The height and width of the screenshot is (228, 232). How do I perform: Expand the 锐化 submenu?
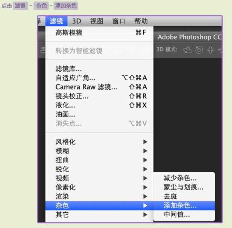pos(99,169)
